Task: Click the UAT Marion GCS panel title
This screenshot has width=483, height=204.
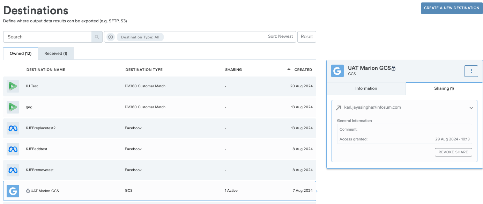Action: click(369, 68)
